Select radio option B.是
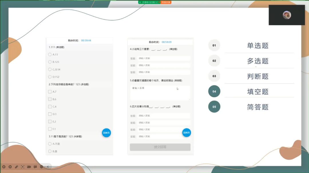 pyautogui.click(x=50, y=151)
